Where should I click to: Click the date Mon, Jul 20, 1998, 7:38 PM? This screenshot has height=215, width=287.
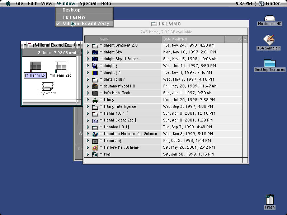point(189,100)
